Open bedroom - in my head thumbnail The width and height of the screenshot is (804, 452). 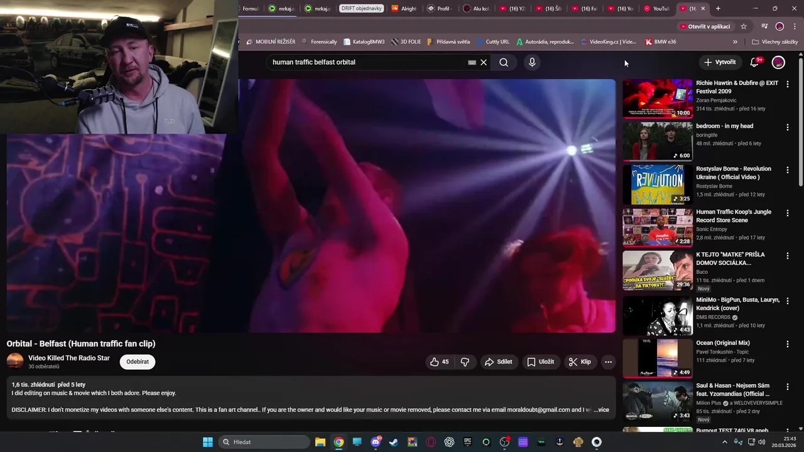[x=658, y=141]
